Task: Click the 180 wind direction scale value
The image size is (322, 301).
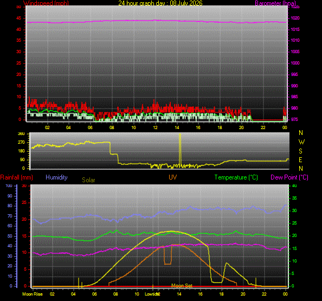Action: coord(21,151)
